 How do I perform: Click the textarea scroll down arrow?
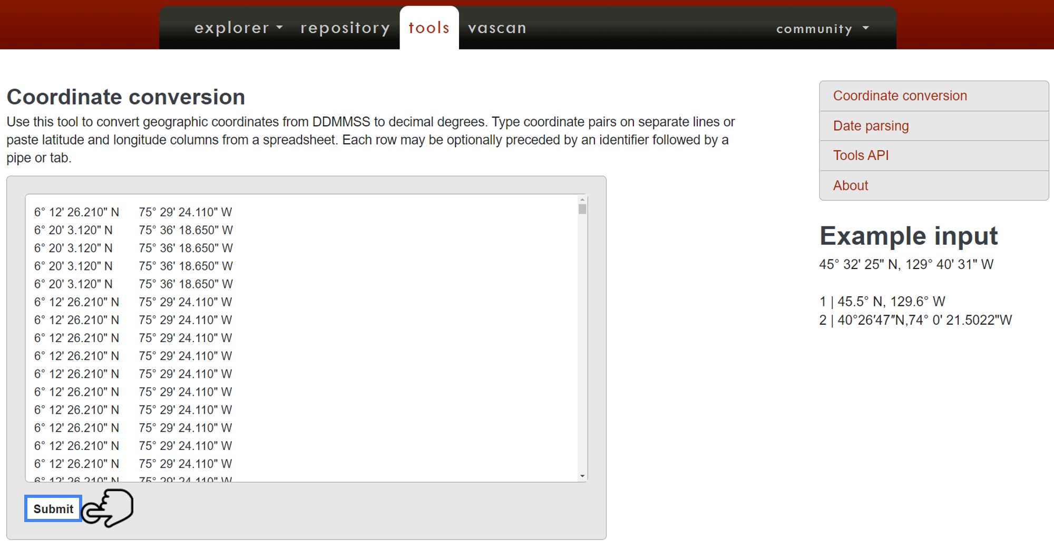click(x=582, y=476)
